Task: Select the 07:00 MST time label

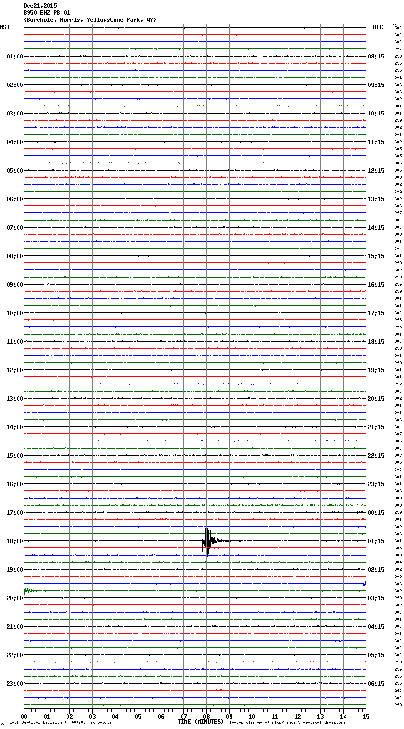Action: click(x=15, y=228)
